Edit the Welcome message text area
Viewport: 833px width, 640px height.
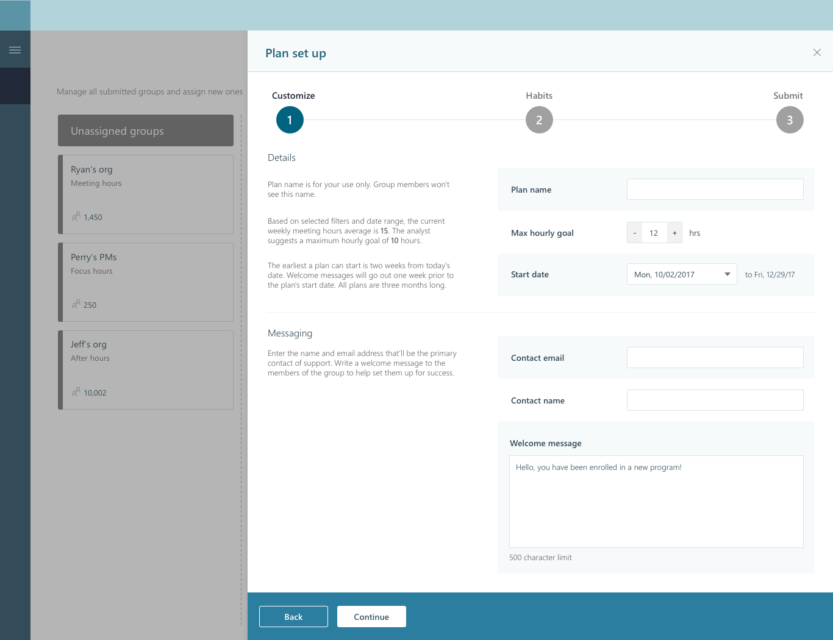656,501
